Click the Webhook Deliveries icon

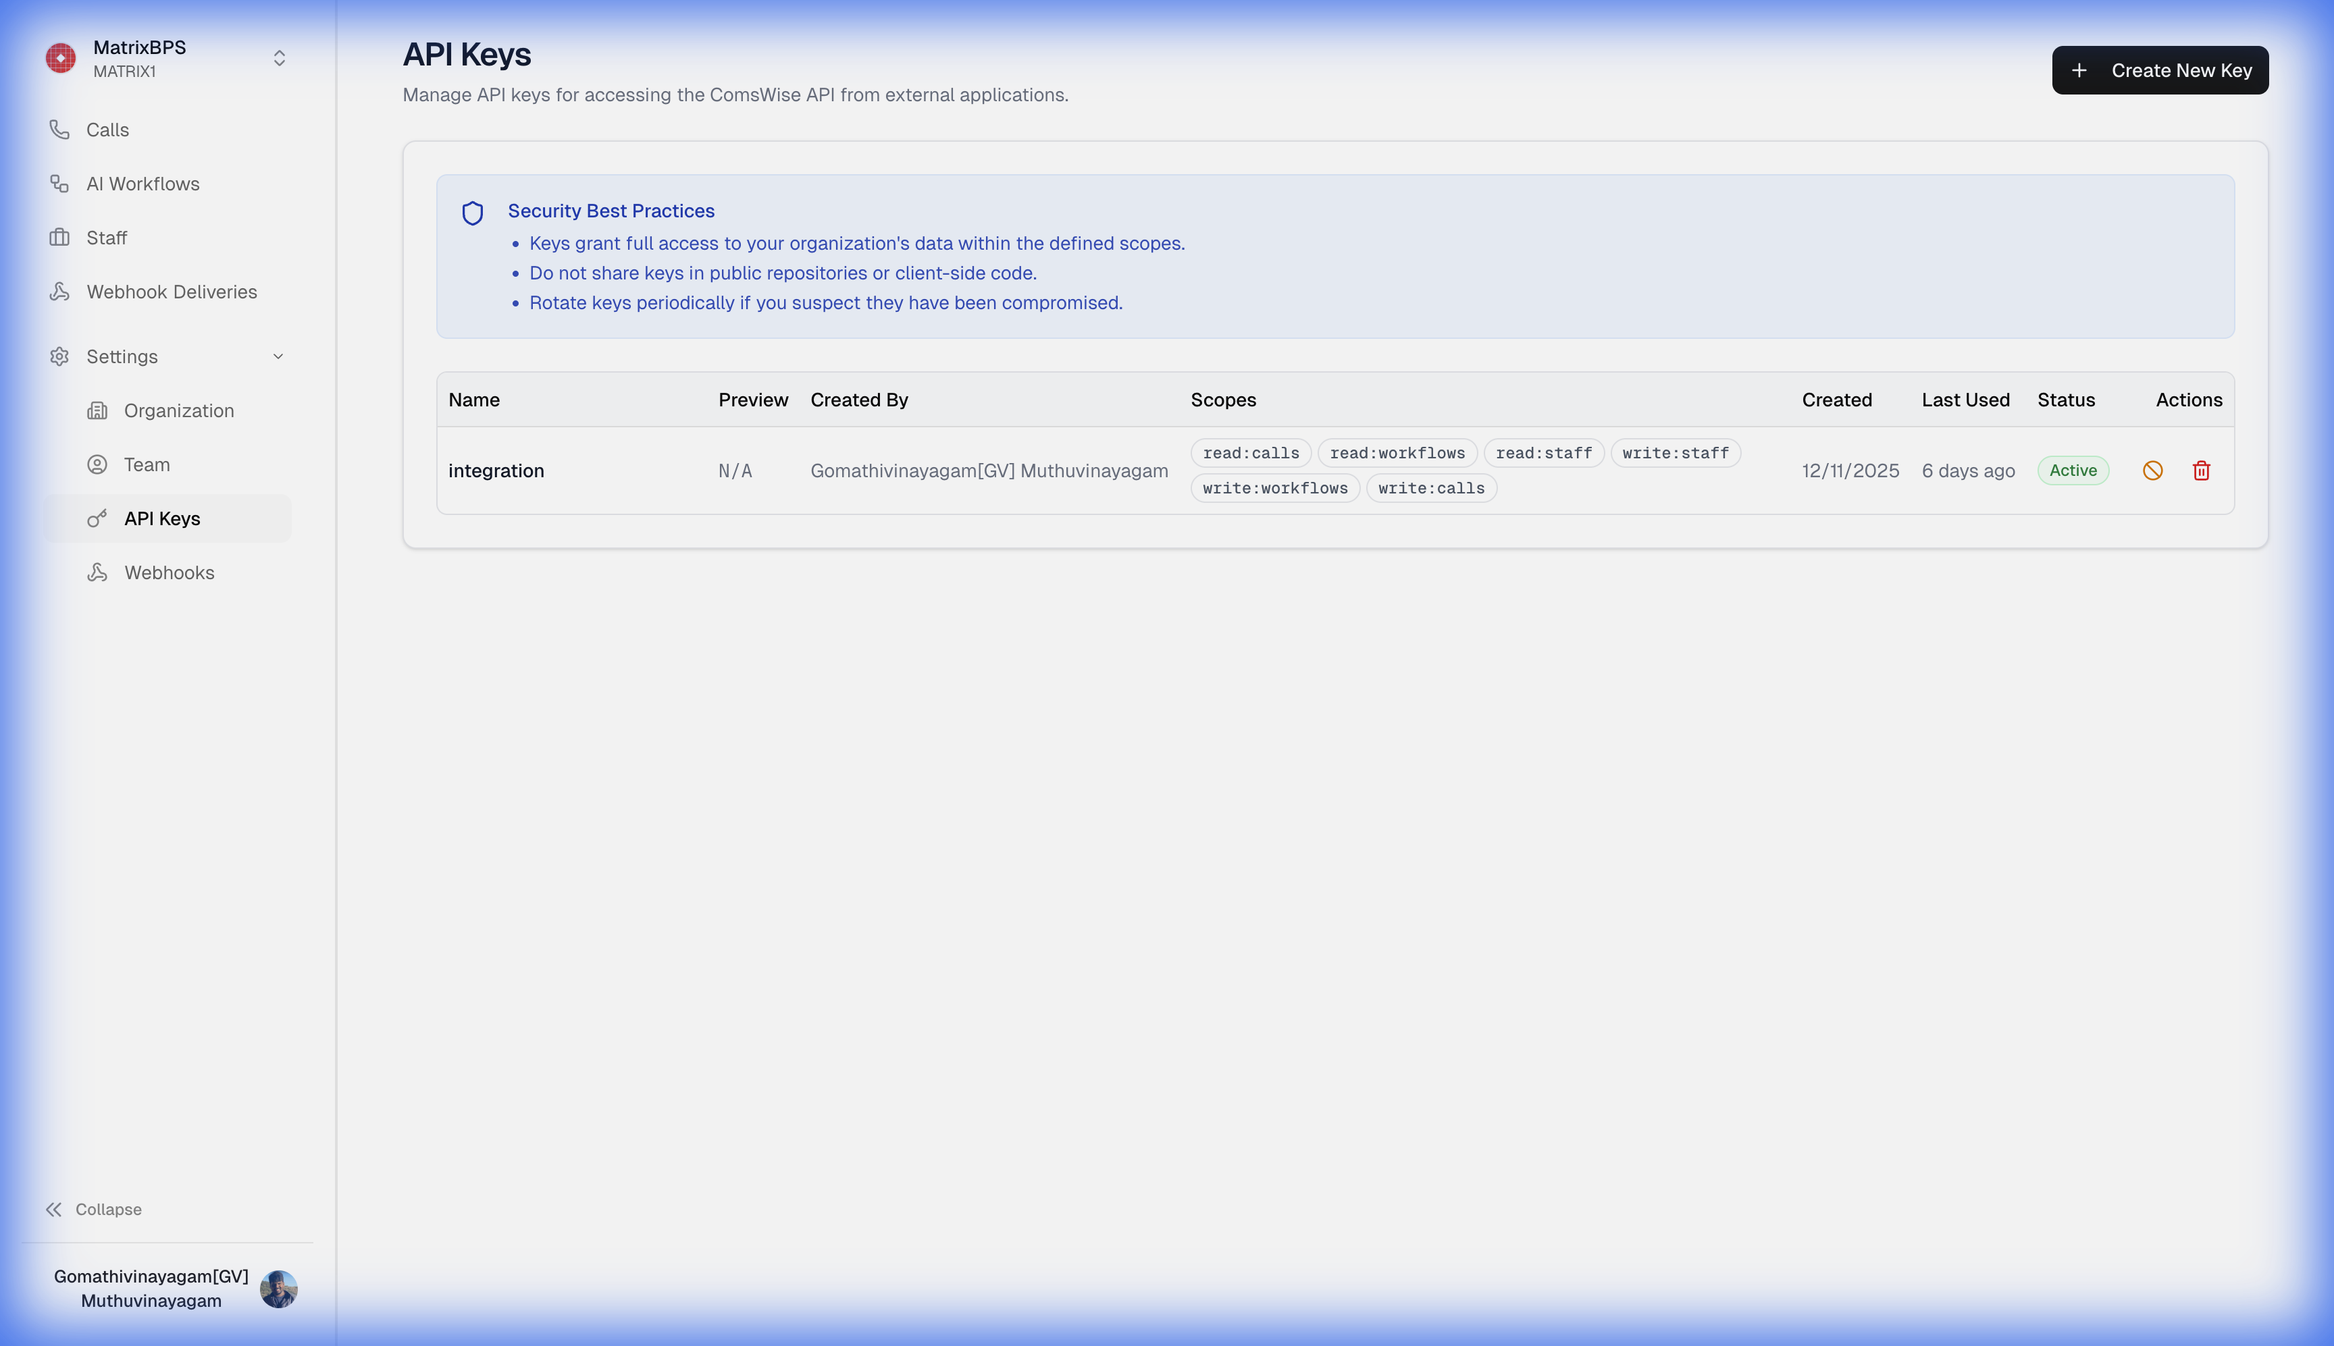[x=59, y=291]
